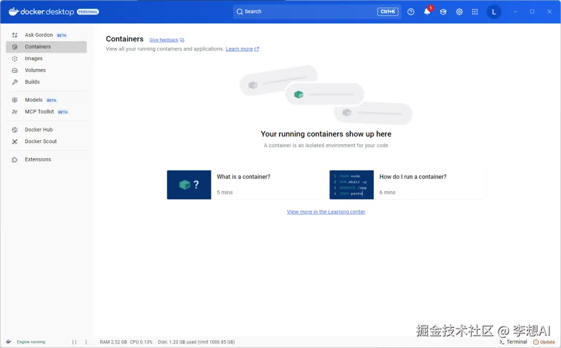The width and height of the screenshot is (561, 348).
Task: Click the Models icon in sidebar
Action: click(15, 100)
